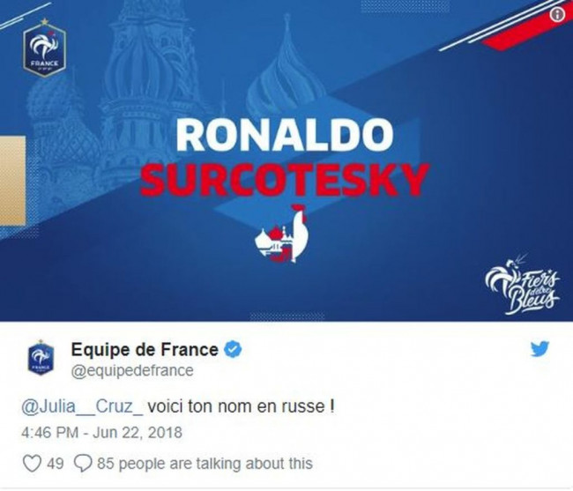Screen dimensions: 573x491
Task: Click the info icon on image corner
Action: (557, 15)
